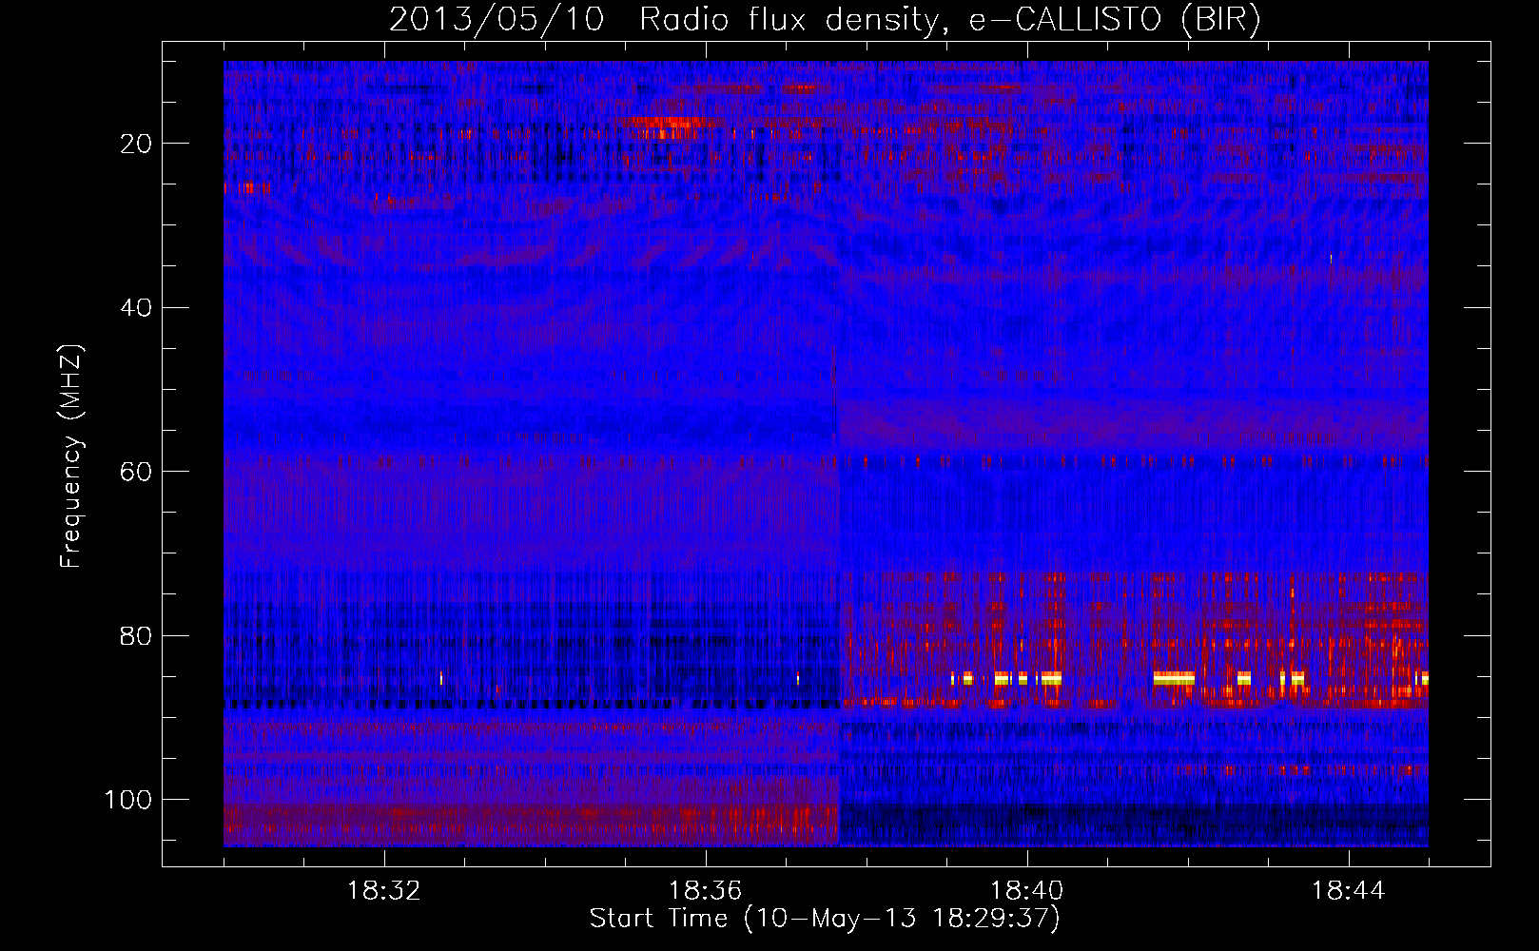Image resolution: width=1539 pixels, height=951 pixels.
Task: Click the 'Frequency (MHZ)' y-axis label
Action: (x=71, y=456)
